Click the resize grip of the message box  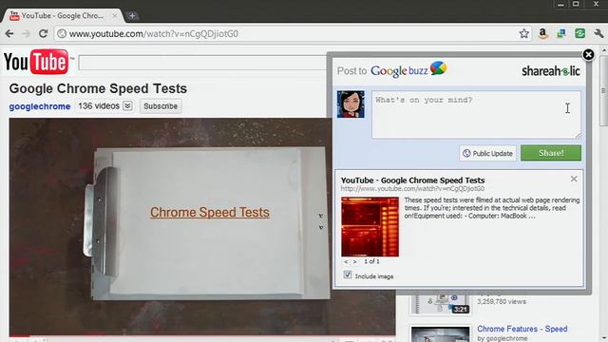[x=579, y=136]
